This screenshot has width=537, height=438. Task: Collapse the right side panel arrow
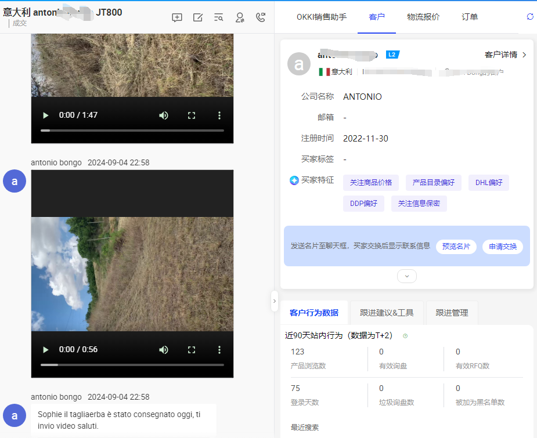click(275, 301)
